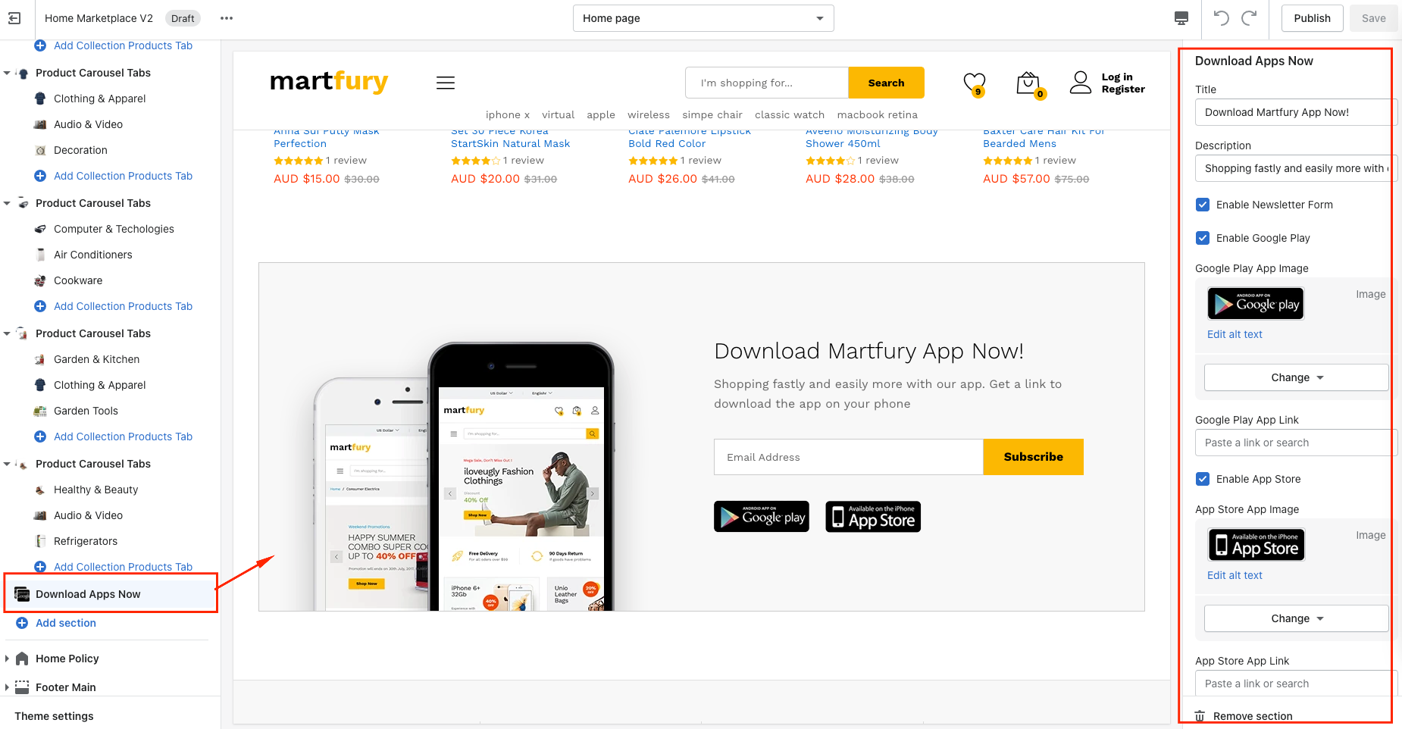Screen dimensions: 1402x729
Task: Select the Garden Tools tab item
Action: (86, 411)
